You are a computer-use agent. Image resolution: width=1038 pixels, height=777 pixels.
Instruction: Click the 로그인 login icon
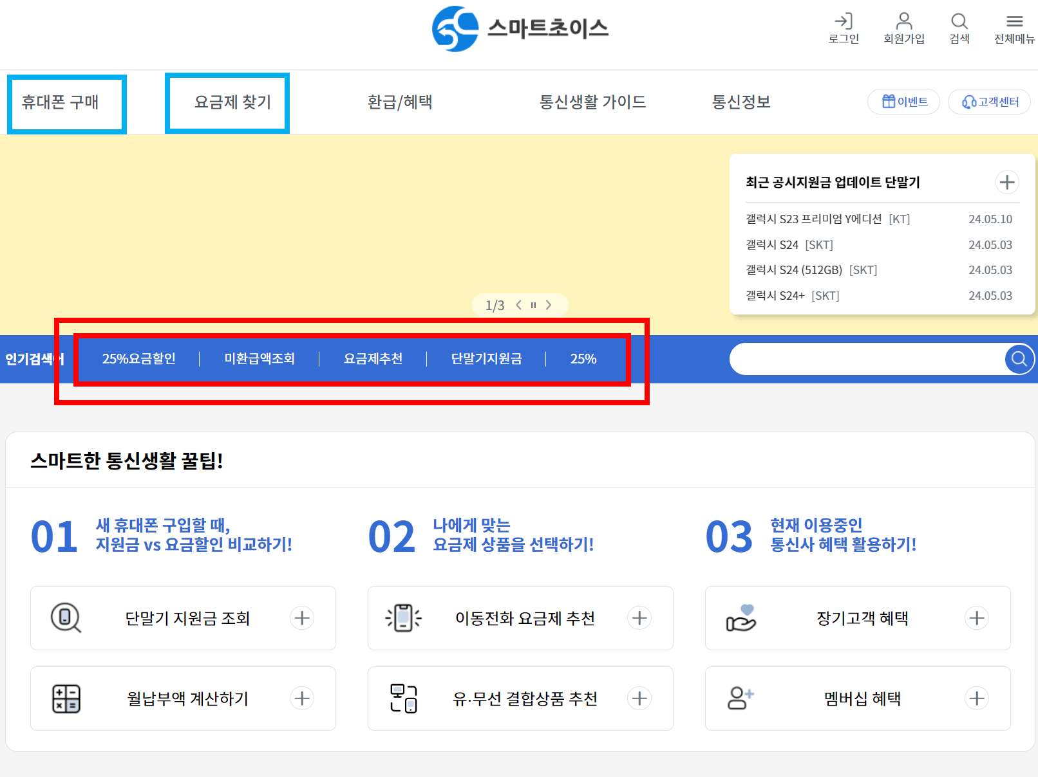[x=844, y=21]
